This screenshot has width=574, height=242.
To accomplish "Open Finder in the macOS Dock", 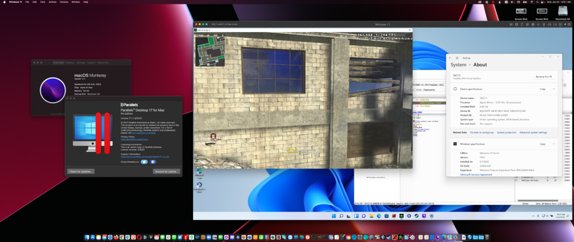I will click(x=87, y=237).
